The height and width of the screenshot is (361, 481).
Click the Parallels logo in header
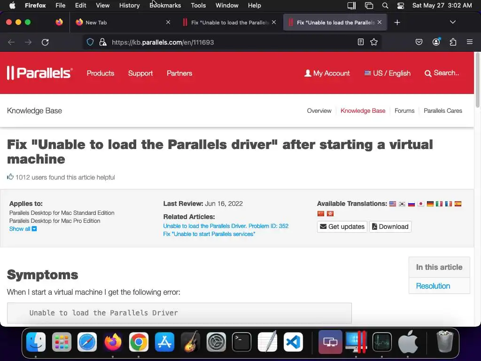point(40,73)
